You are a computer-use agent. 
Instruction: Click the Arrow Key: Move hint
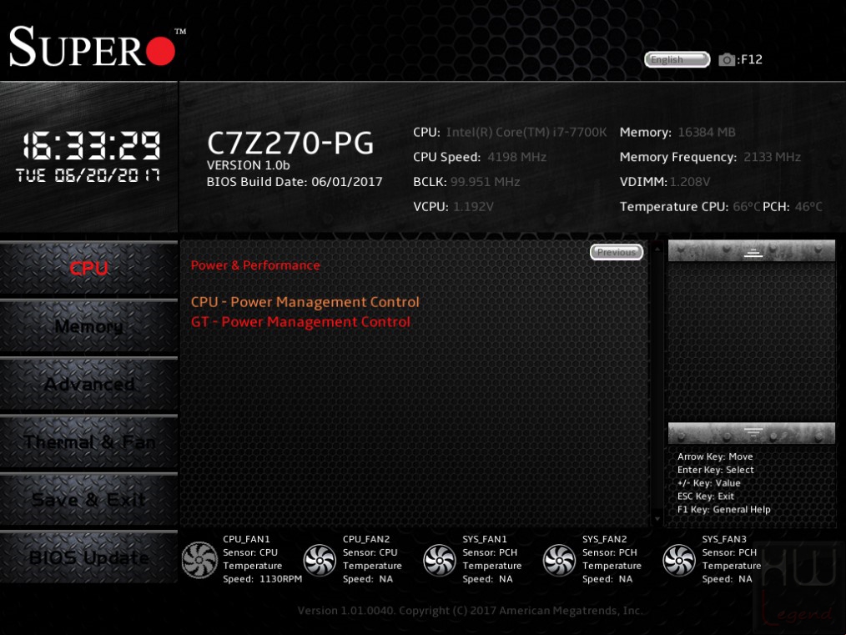point(715,456)
